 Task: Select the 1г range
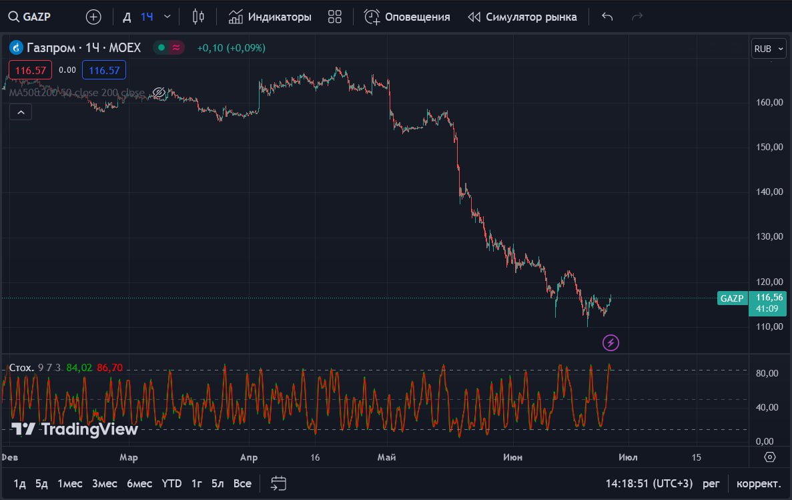pos(196,484)
